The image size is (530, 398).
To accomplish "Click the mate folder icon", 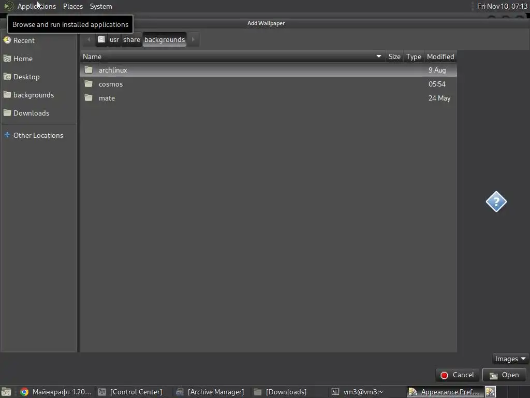I will click(89, 98).
